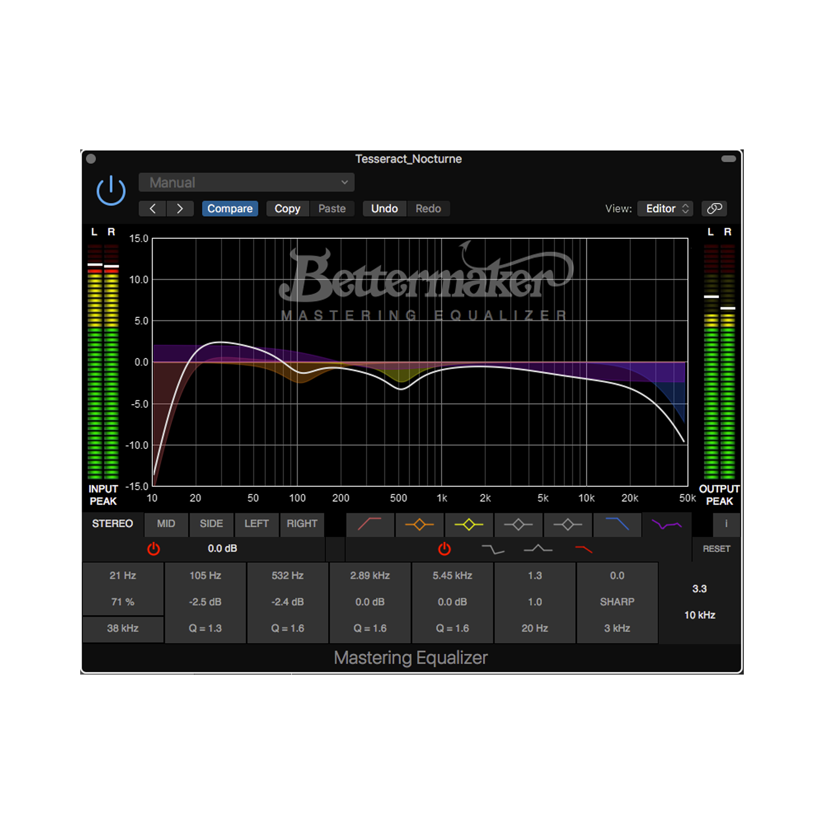Viewport: 824px width, 824px height.
Task: Select the peak curve shape icon
Action: (537, 548)
